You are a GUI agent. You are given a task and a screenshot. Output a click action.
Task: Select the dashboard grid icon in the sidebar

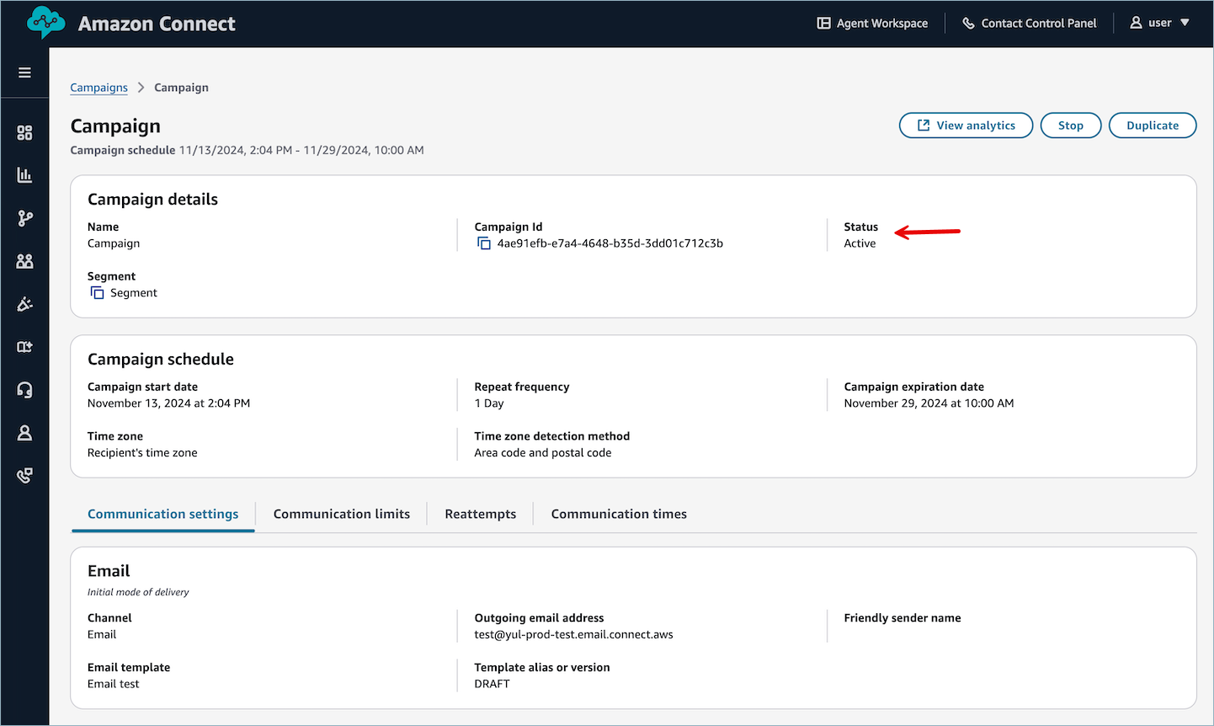[24, 132]
